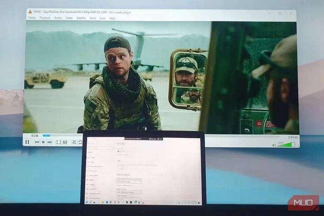Stop playback with the stop button
Screen dimensions: 324x216
point(43,142)
